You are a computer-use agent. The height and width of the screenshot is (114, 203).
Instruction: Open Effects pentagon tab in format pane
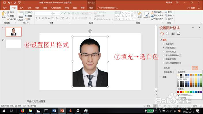(167, 34)
